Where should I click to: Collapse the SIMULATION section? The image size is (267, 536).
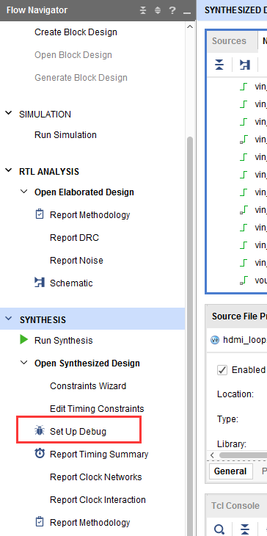coord(9,113)
